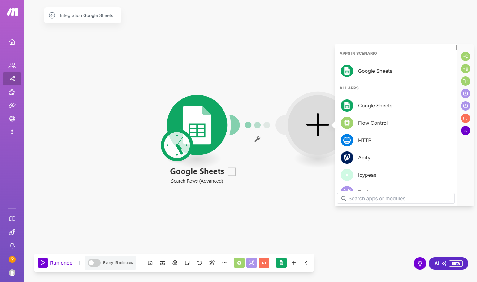
Task: Click the plus Add favorite toolbar icon
Action: (x=294, y=263)
